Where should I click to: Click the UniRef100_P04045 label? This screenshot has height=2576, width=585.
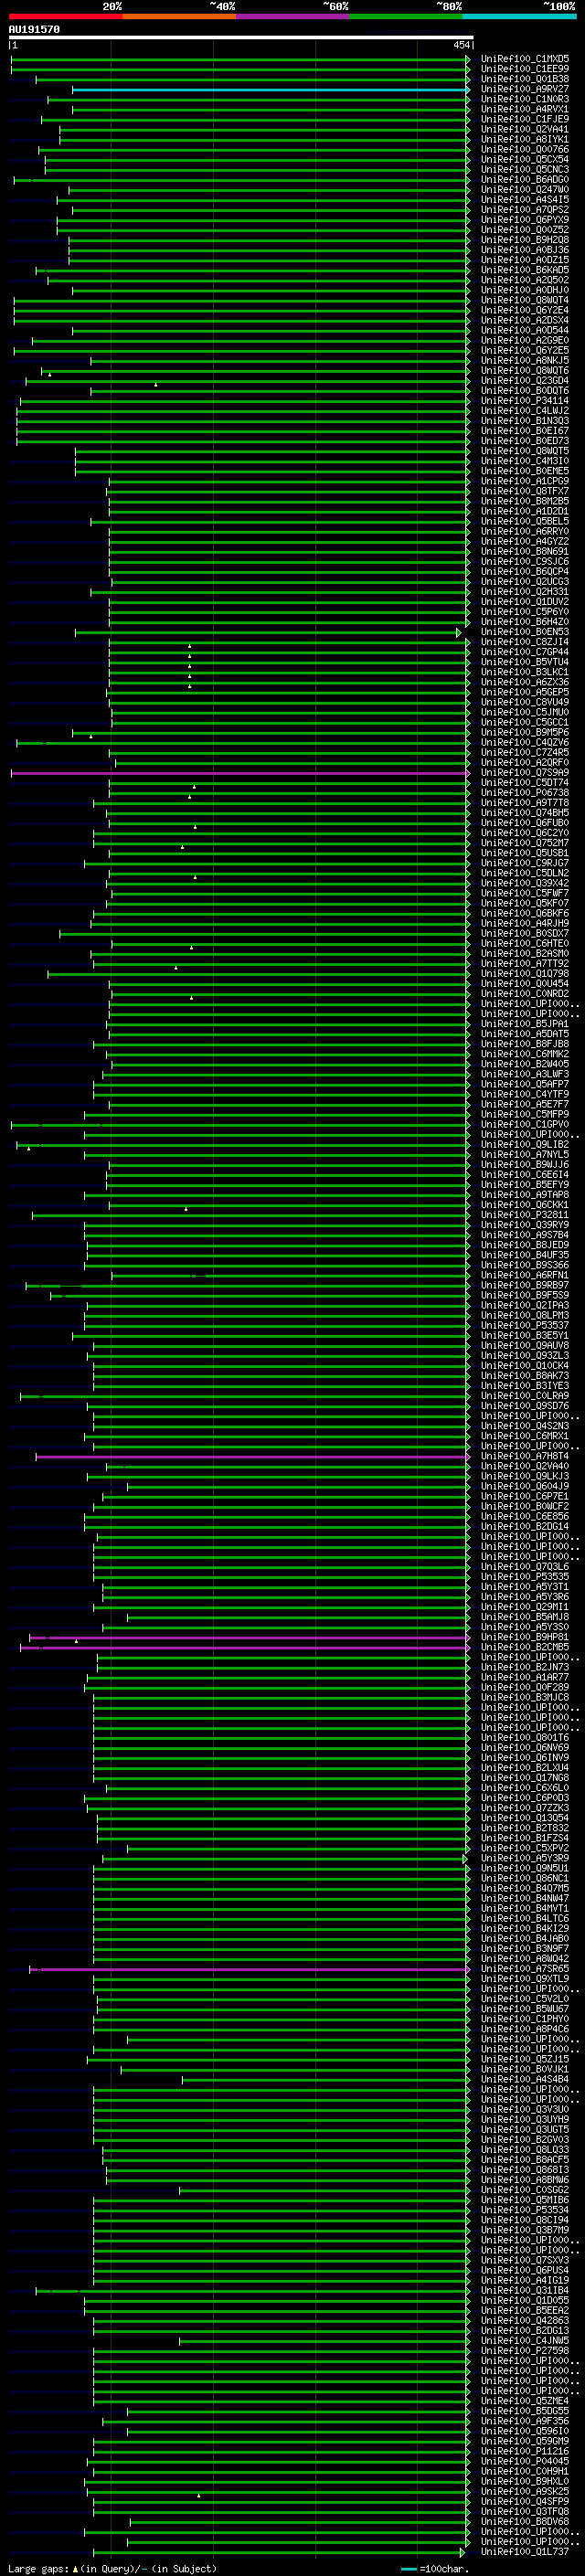(524, 2462)
